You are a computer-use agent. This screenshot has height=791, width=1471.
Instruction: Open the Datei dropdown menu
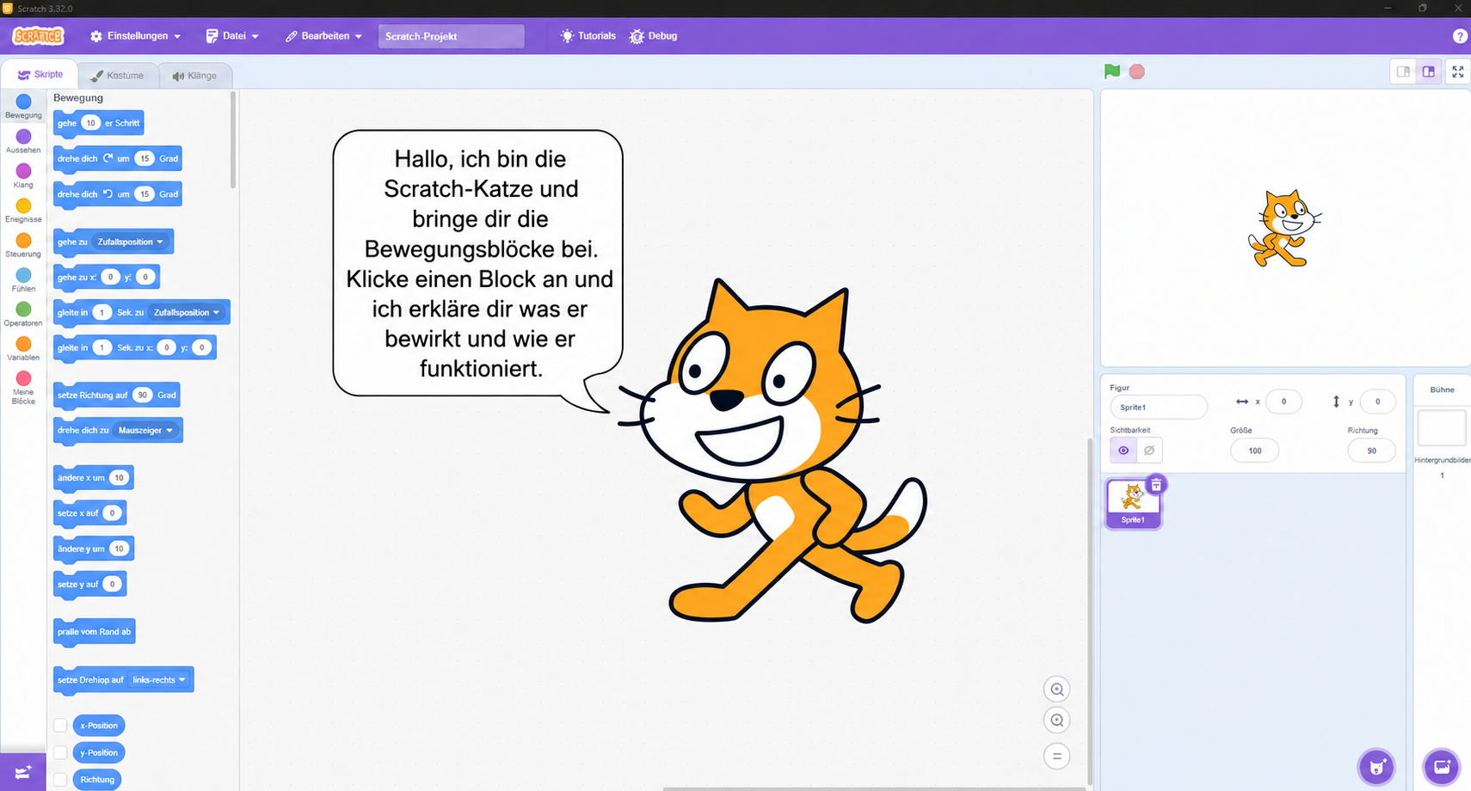coord(232,36)
